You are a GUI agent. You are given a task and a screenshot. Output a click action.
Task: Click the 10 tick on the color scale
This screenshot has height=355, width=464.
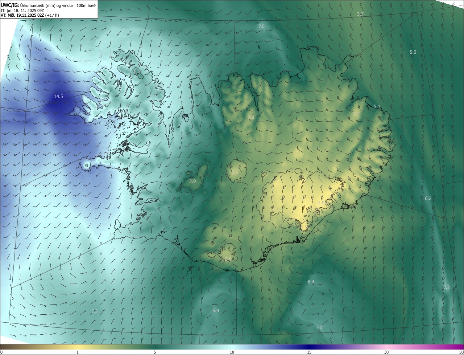[232, 352]
